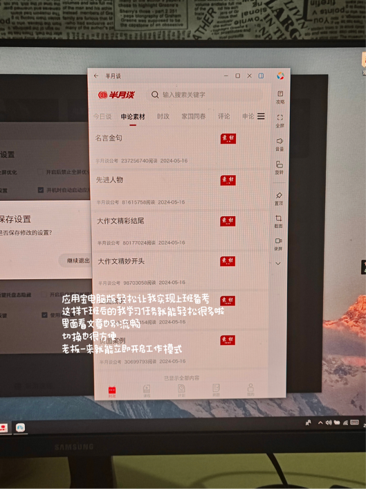Show hidden tray icons chevron
The height and width of the screenshot is (489, 366).
click(x=320, y=423)
